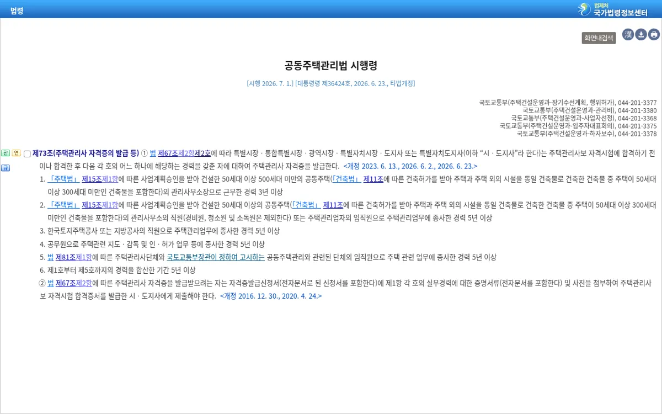
Task: Open 「건축법」 link in item 1
Action: point(345,179)
